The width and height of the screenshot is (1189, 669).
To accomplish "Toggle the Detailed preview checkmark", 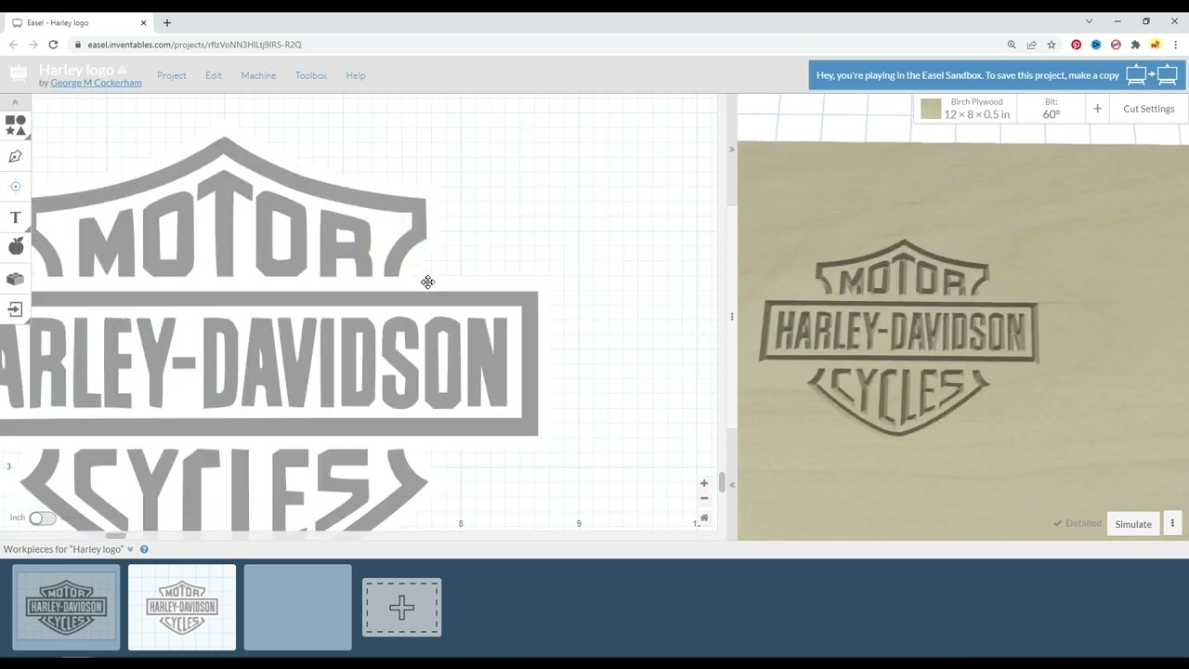I will (1078, 524).
